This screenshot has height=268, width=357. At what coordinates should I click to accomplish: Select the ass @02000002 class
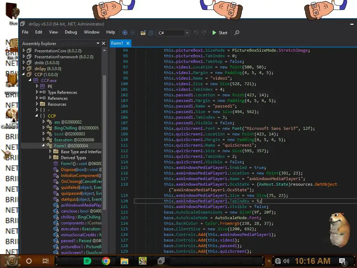tap(68, 122)
